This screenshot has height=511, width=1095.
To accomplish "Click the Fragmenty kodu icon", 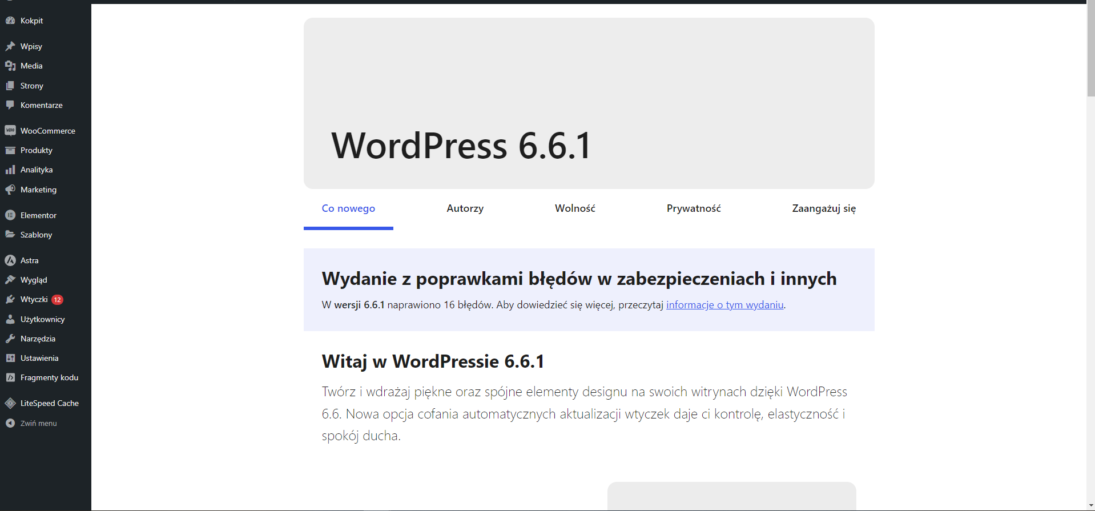I will [10, 377].
